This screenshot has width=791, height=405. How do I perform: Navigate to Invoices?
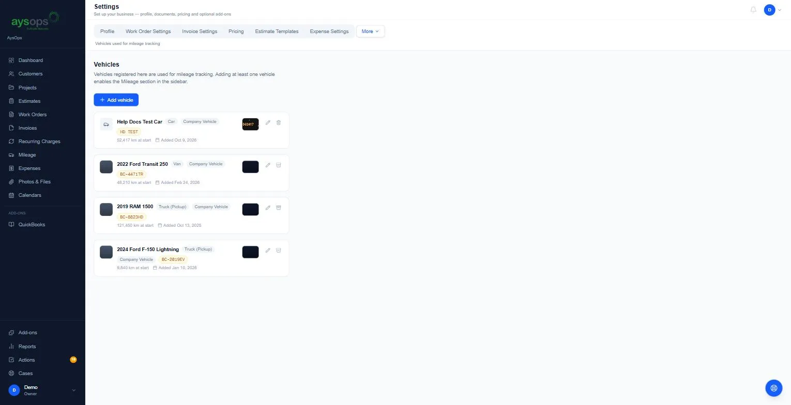42,128
